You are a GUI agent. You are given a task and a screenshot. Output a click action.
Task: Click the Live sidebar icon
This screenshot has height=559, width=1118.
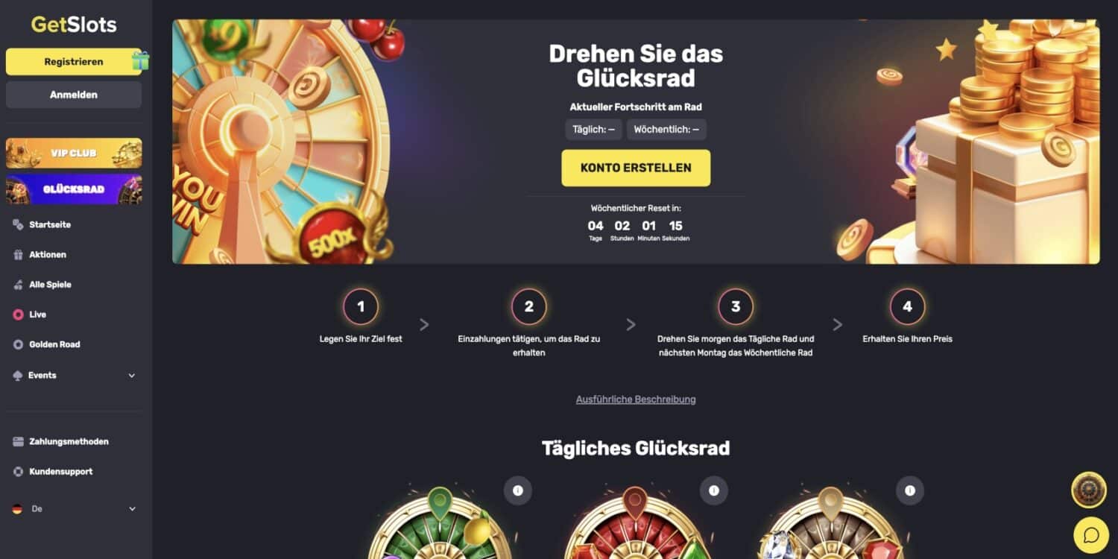(18, 315)
